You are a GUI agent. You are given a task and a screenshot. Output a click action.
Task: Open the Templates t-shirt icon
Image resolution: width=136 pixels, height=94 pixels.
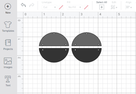pos(8,24)
